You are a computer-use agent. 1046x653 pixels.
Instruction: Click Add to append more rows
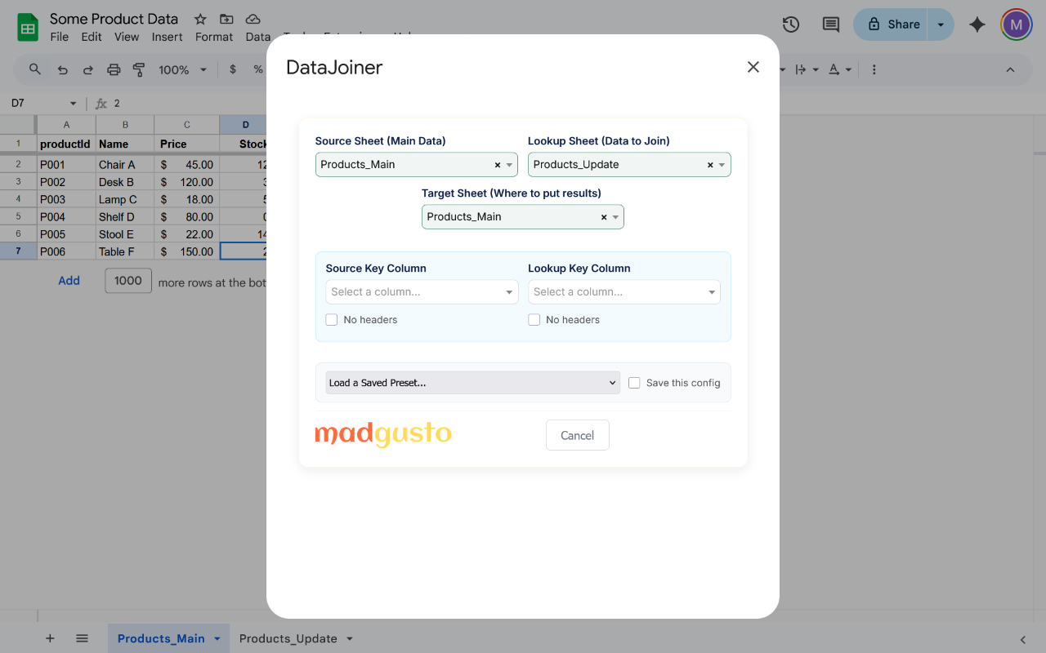[x=69, y=280]
